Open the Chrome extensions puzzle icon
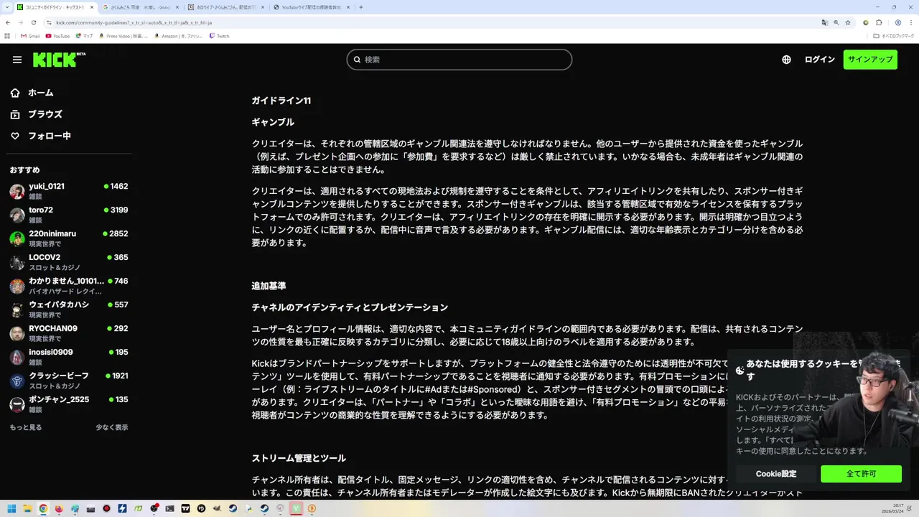Screen dimensions: 919x517 click(879, 22)
